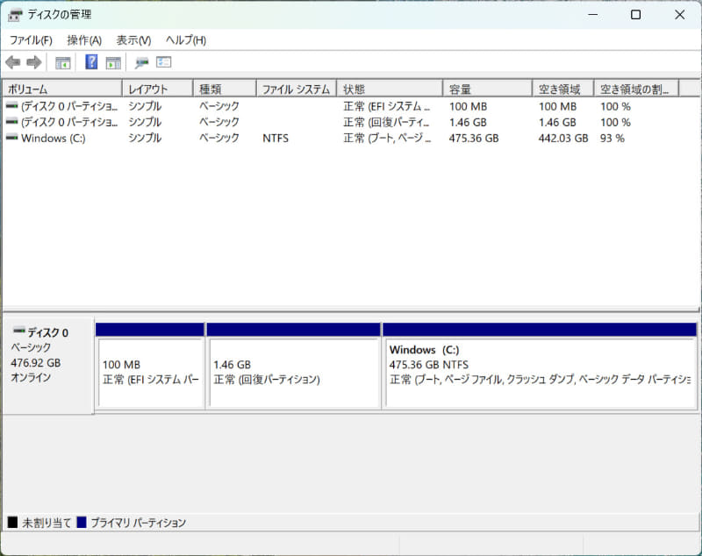This screenshot has height=556, width=702.
Task: Click the drive icon of Windows (C:) row
Action: tap(11, 138)
